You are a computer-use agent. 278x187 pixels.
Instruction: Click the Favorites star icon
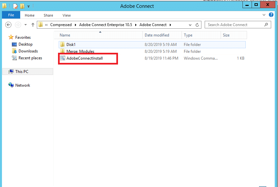[11, 37]
